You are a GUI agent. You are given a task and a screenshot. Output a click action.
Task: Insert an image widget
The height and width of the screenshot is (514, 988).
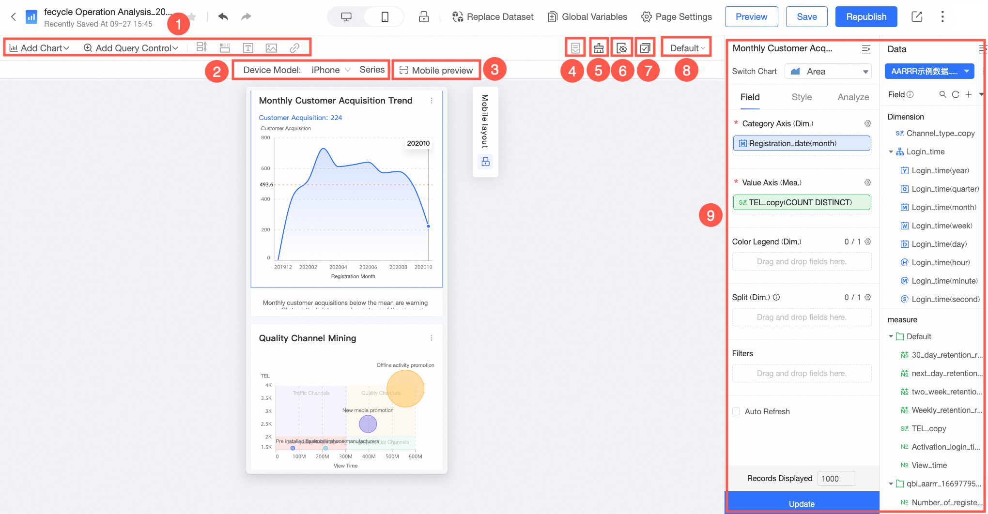[x=271, y=48]
